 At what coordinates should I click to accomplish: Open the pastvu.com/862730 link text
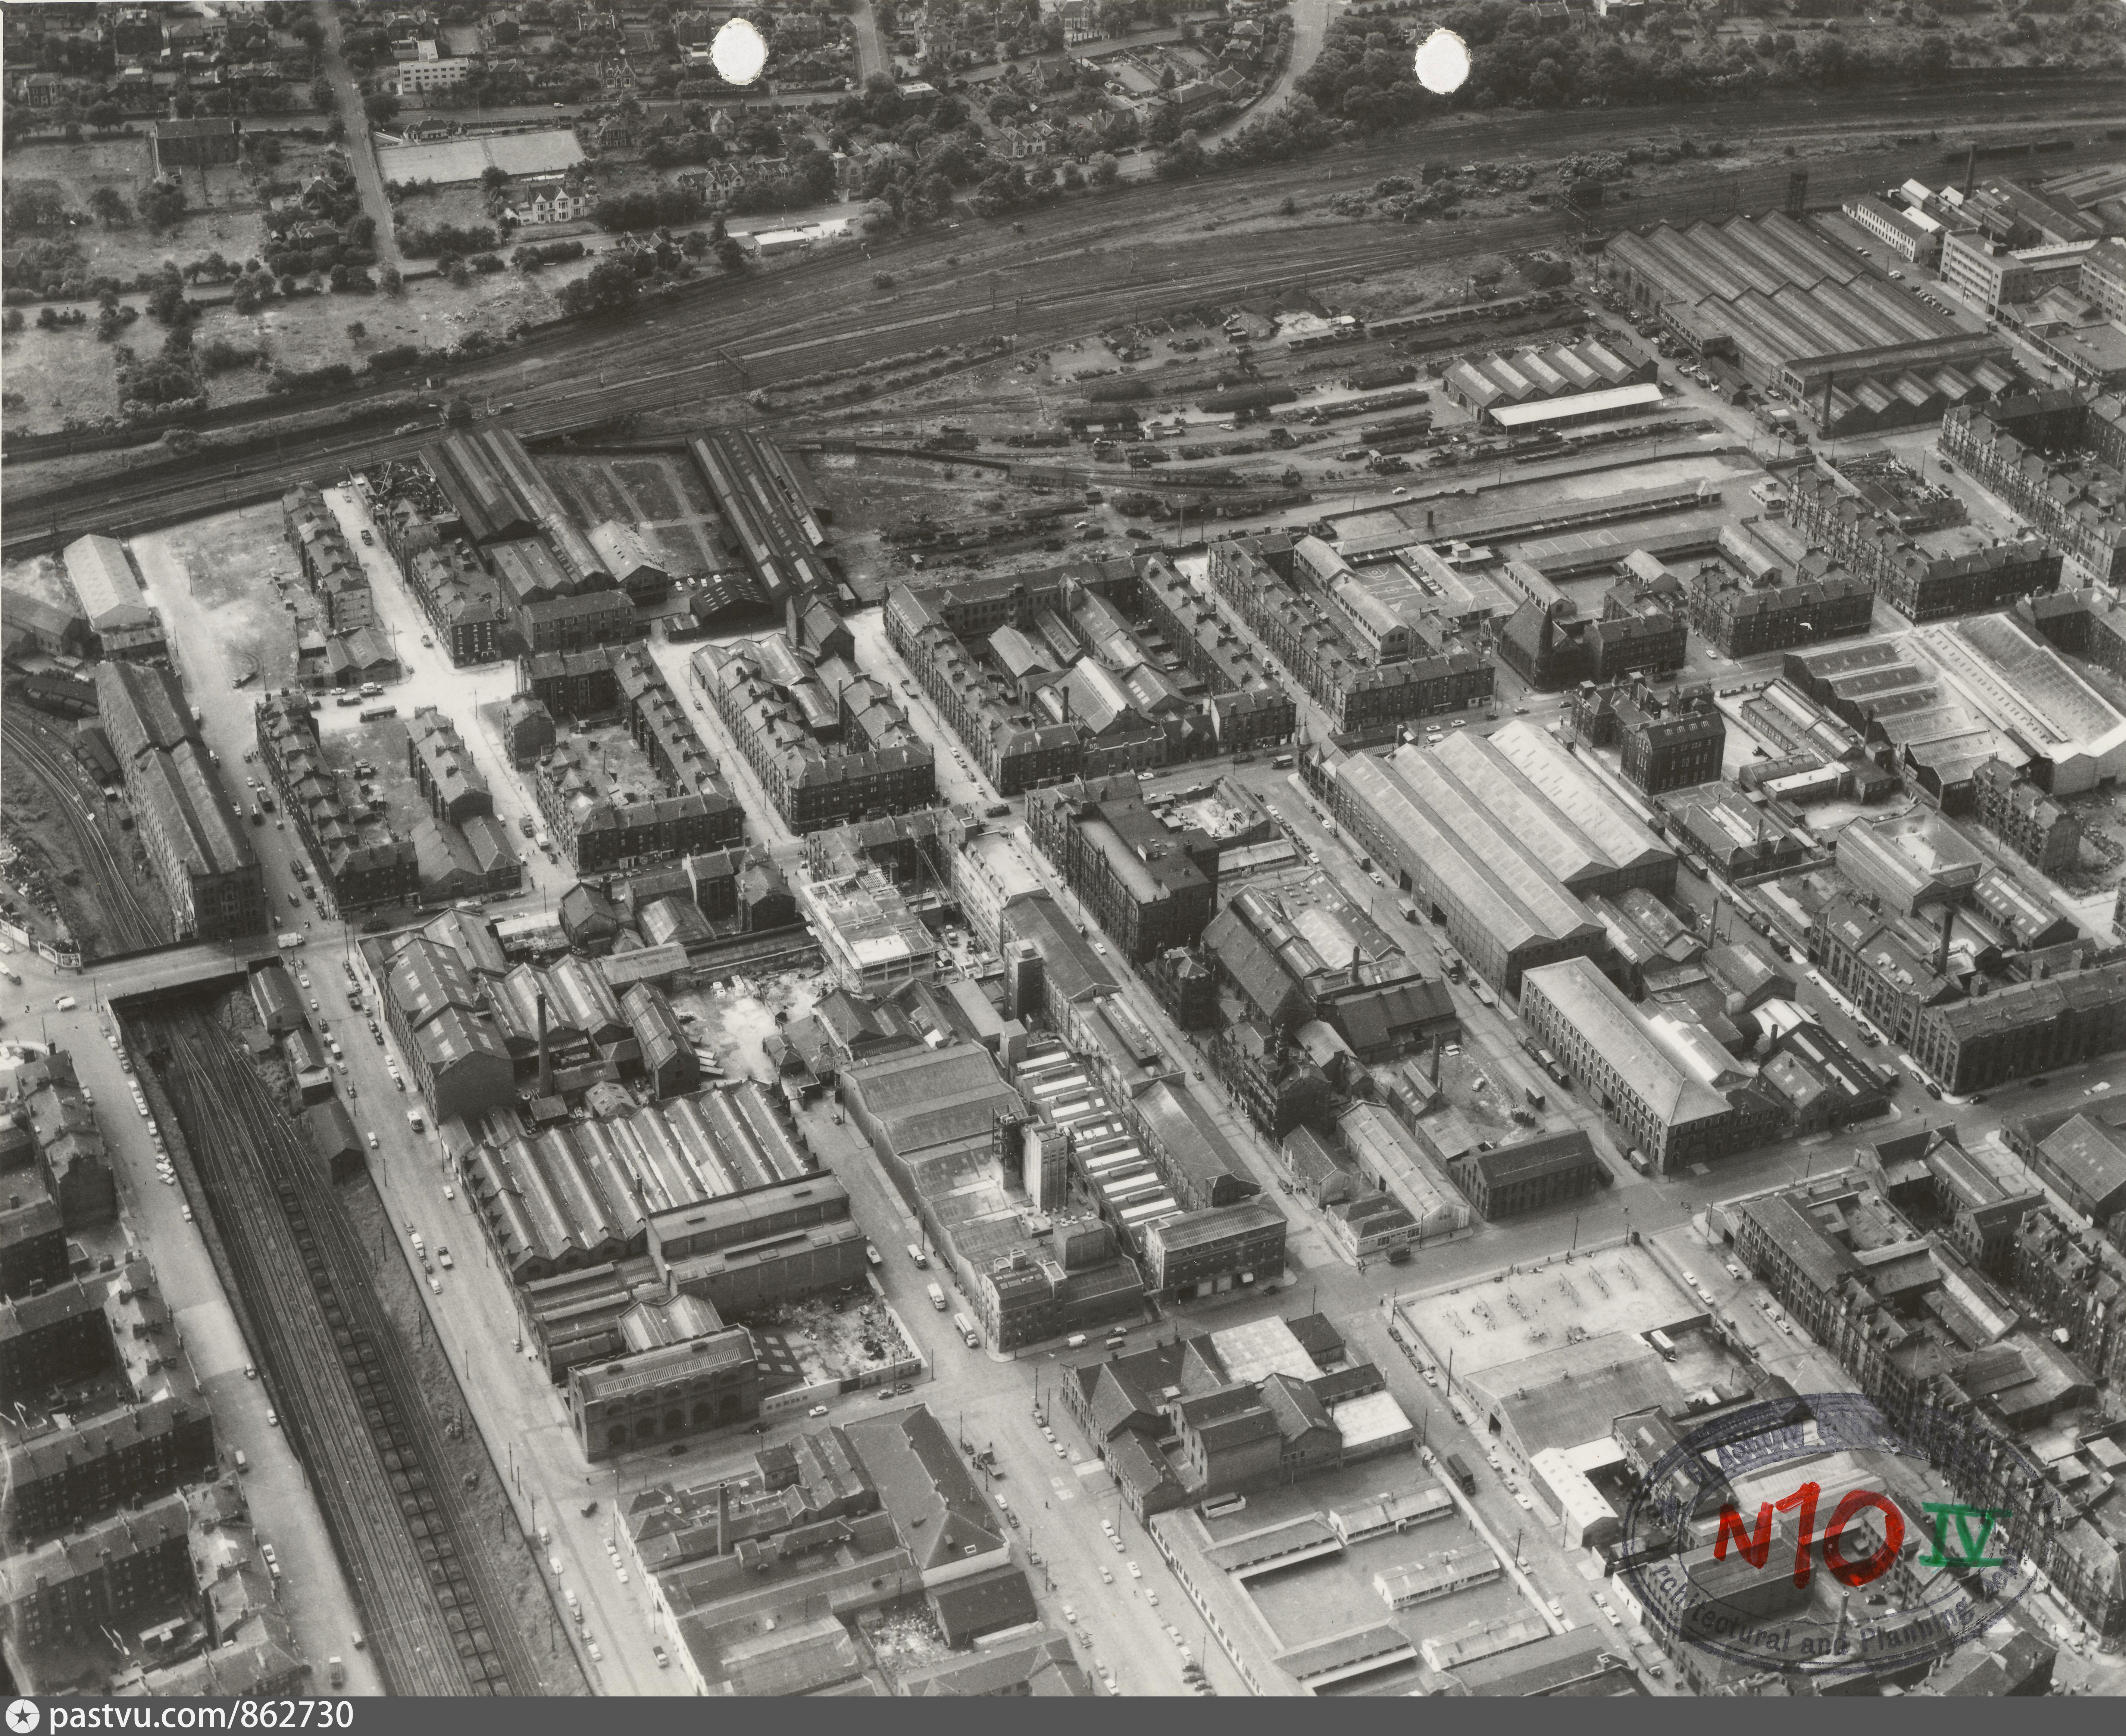coord(201,1716)
